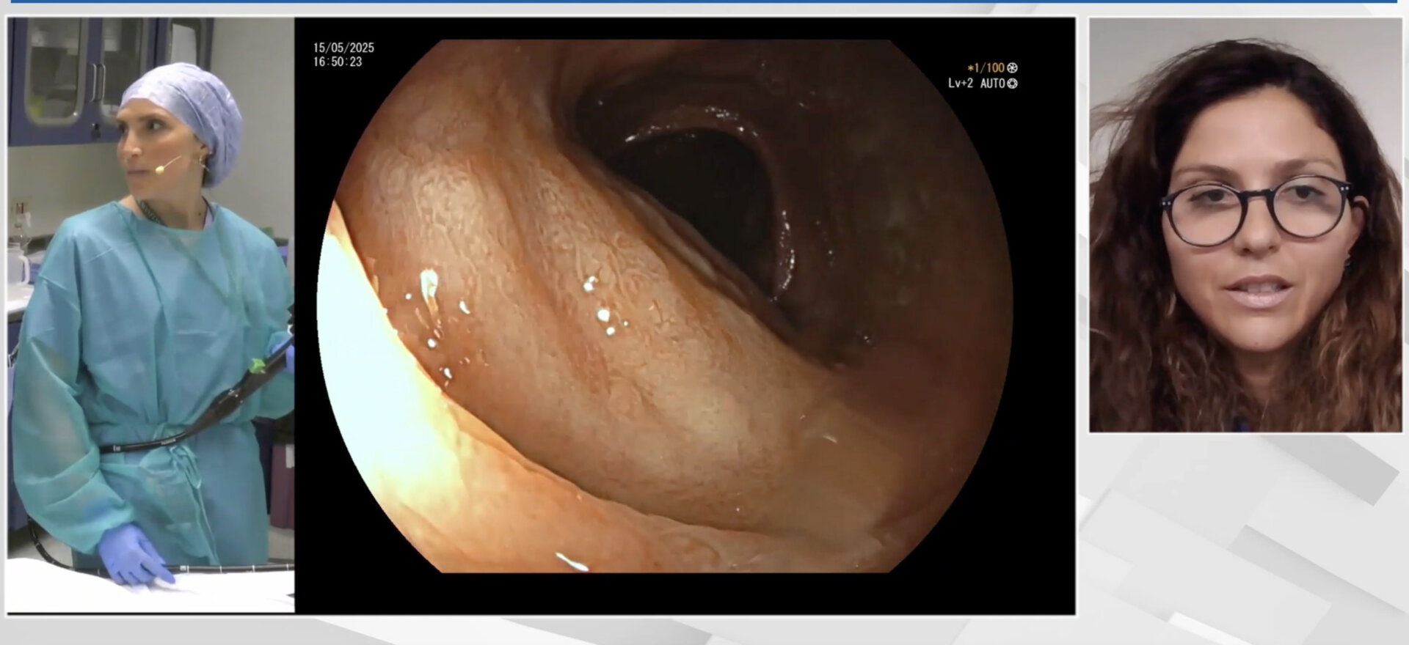1409x645 pixels.
Task: Click the blue bar along the top edge
Action: click(704, 1)
